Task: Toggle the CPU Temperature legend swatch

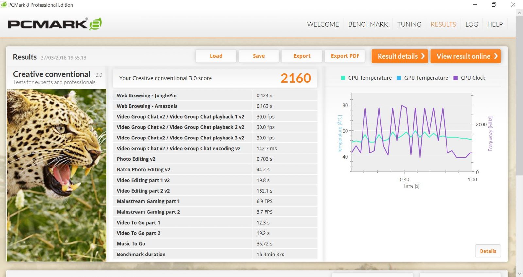Action: tap(343, 78)
